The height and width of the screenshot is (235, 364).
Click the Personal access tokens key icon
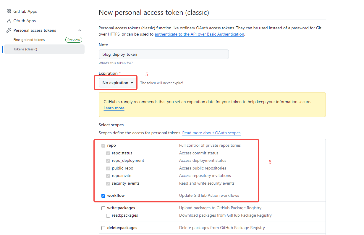pos(9,30)
